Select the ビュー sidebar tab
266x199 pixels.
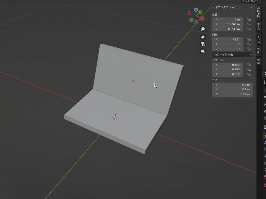coord(258,39)
